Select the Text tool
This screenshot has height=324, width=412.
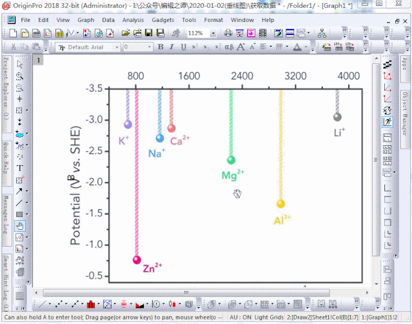point(19,168)
